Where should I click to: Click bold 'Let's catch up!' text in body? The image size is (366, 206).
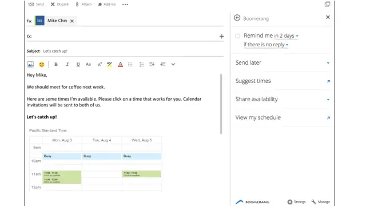point(42,117)
